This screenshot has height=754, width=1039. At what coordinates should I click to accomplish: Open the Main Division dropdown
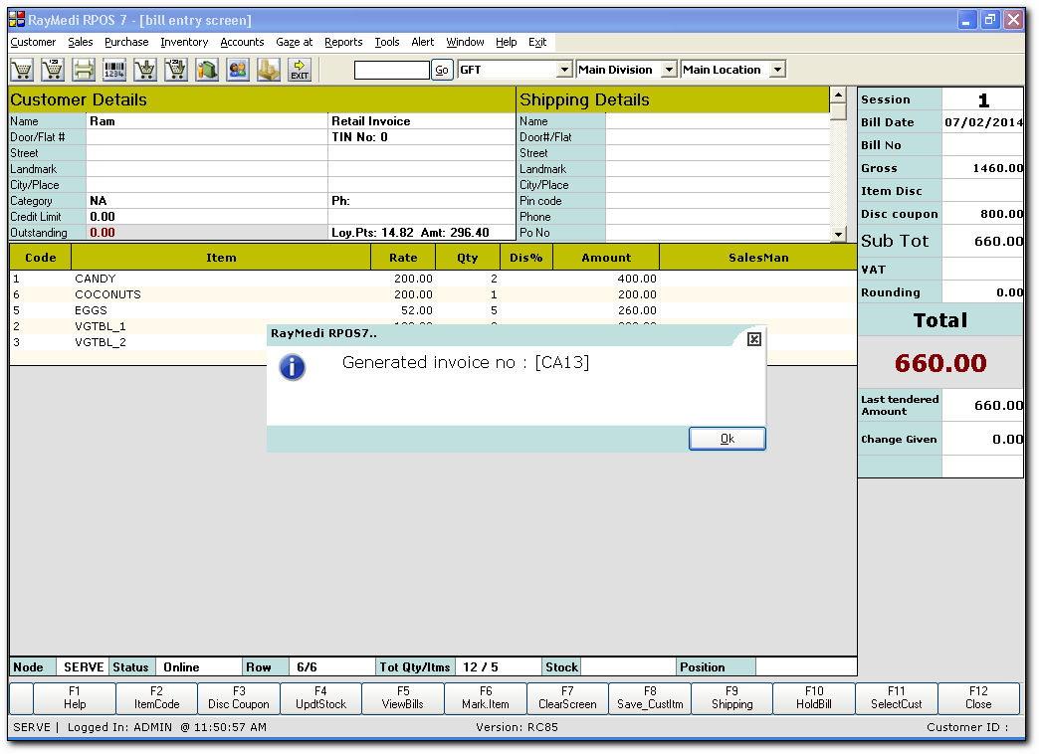pos(669,70)
